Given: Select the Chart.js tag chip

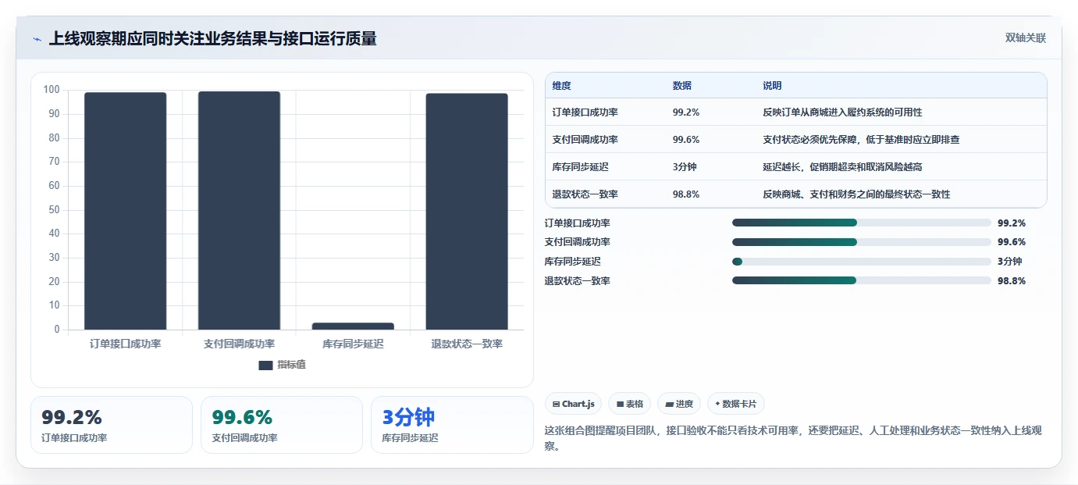Looking at the screenshot, I should click(573, 404).
